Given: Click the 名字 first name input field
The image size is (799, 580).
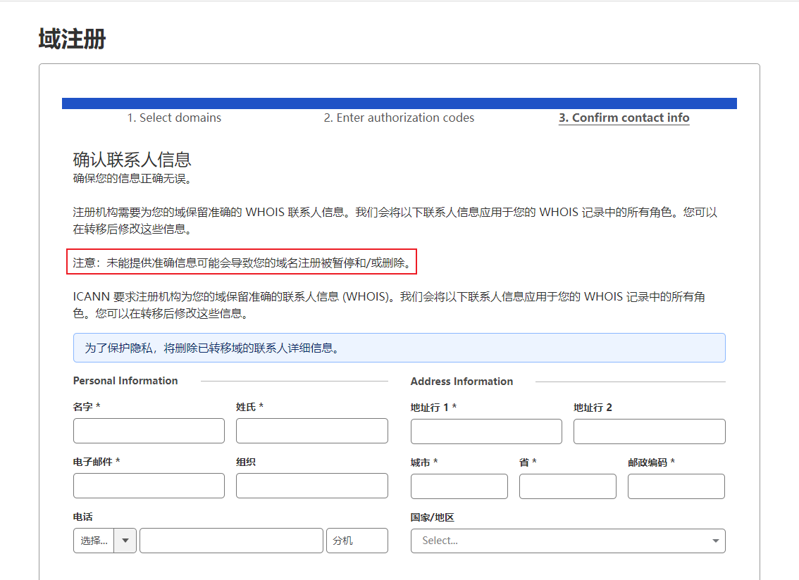Looking at the screenshot, I should [x=149, y=431].
